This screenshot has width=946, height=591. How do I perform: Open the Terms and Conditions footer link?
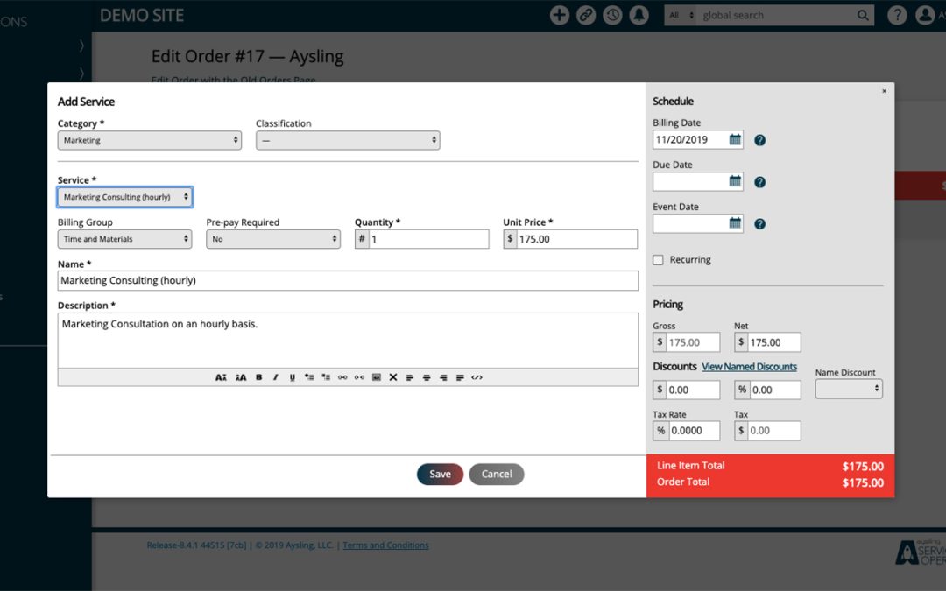click(x=385, y=545)
